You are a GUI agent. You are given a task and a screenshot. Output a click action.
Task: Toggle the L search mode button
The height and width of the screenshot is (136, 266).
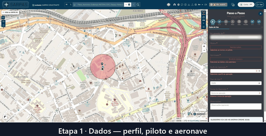pos(71,5)
